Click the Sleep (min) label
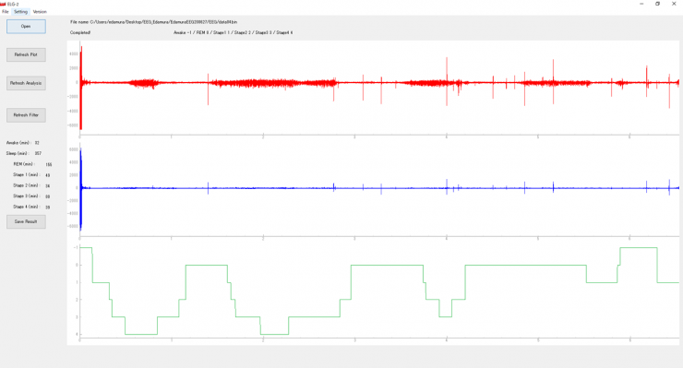The image size is (683, 368). tap(17, 153)
